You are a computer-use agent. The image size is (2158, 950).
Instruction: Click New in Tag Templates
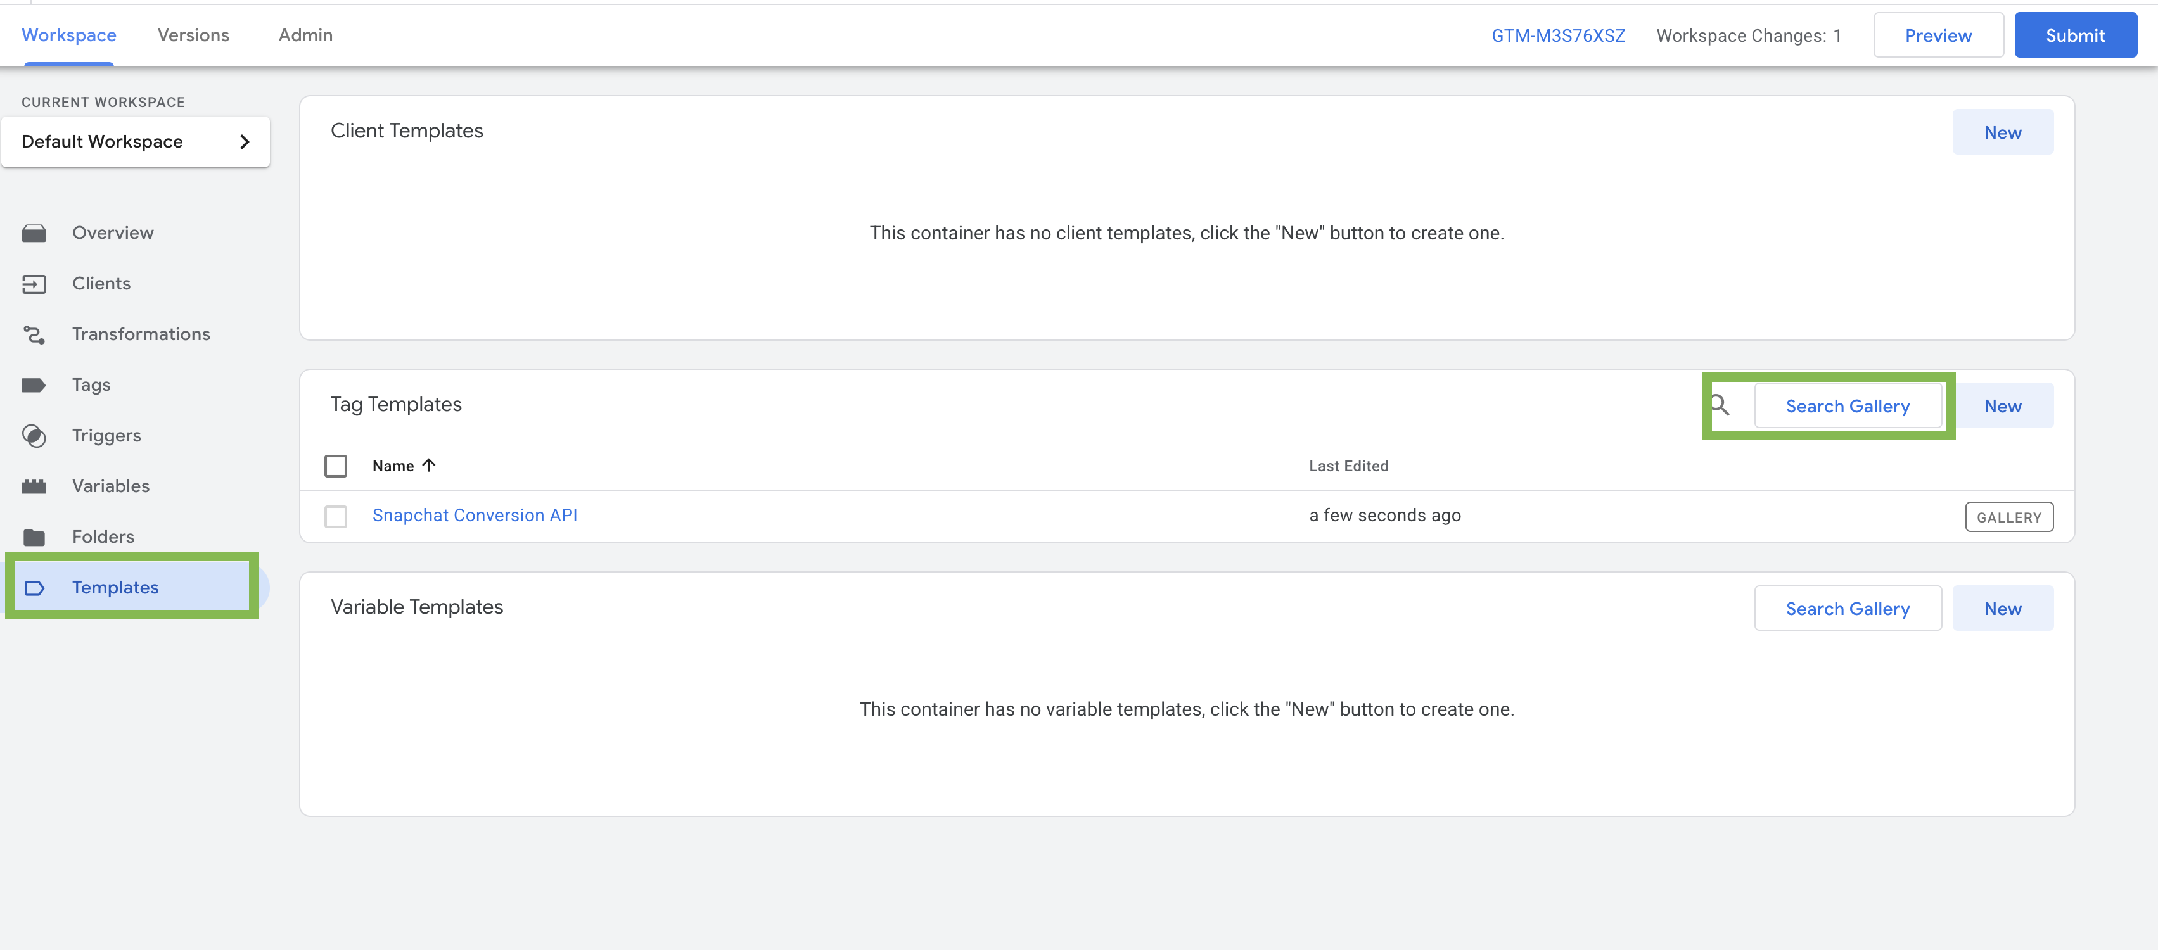pos(2002,407)
